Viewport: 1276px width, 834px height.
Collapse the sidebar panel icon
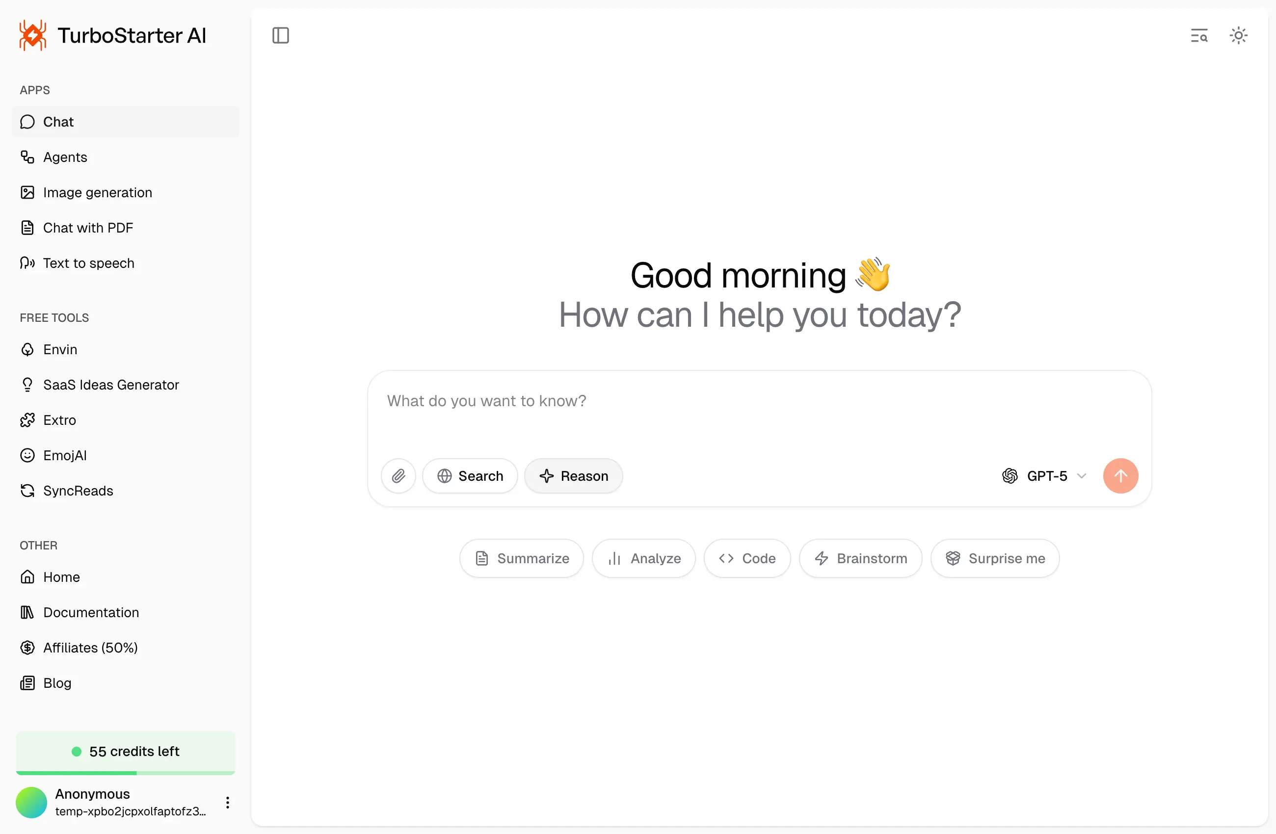(x=280, y=36)
